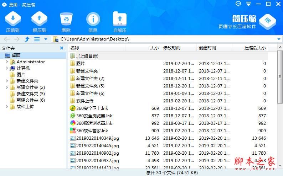Click the 360极速浏览器.lnk icon
The image size is (283, 176).
[x=73, y=123]
